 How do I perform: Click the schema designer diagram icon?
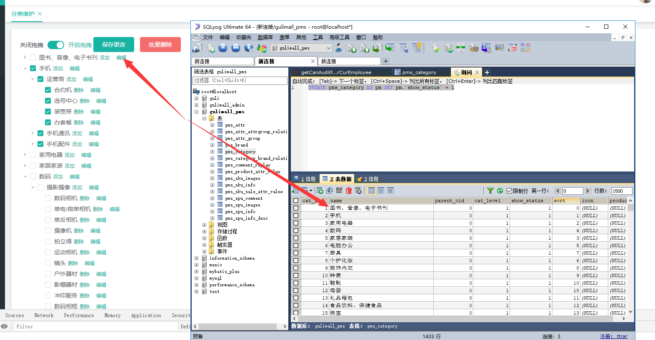pyautogui.click(x=525, y=48)
